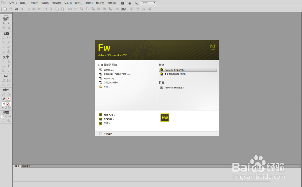This screenshot has width=302, height=187.
Task: Open the 修改(M) menu
Action: point(56,3)
